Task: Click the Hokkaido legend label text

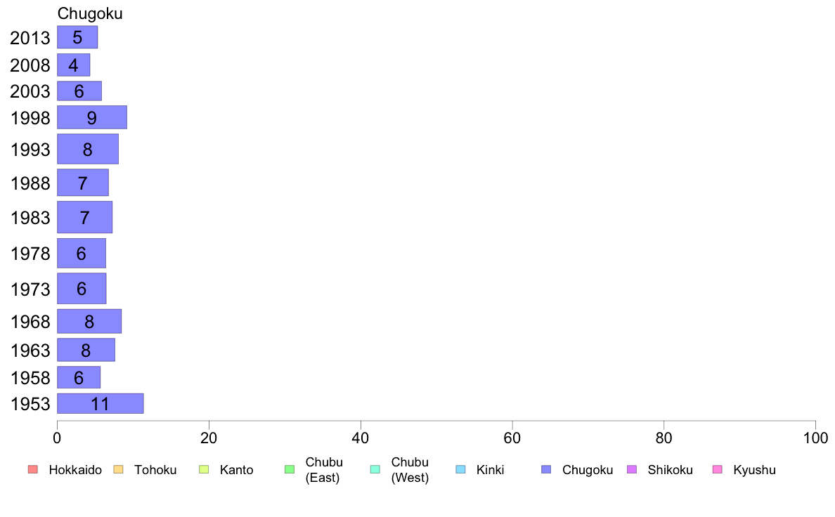Action: 75,470
